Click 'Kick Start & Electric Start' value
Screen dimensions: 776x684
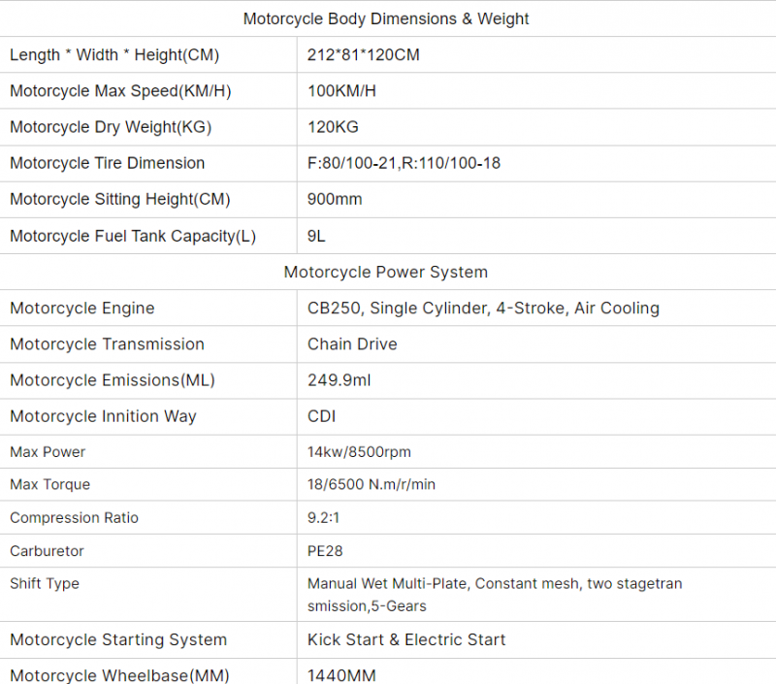click(x=406, y=640)
